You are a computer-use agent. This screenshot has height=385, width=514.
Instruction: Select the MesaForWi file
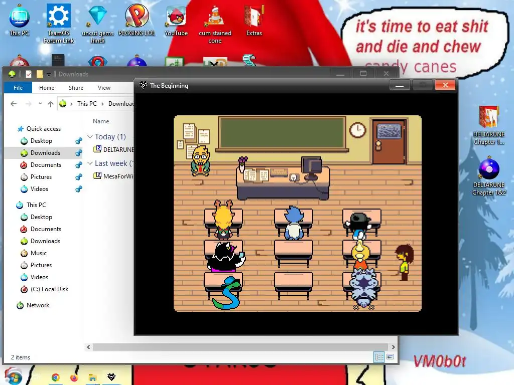pyautogui.click(x=113, y=176)
